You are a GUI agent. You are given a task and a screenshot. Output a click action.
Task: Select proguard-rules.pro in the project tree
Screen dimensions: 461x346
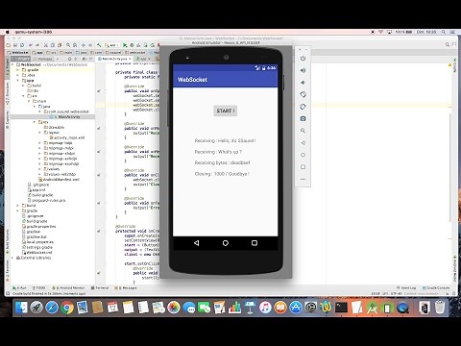47,200
